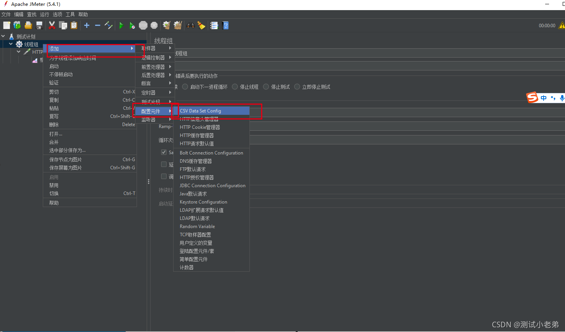Click the gray Shutdown X icon
The height and width of the screenshot is (332, 565).
pyautogui.click(x=154, y=25)
